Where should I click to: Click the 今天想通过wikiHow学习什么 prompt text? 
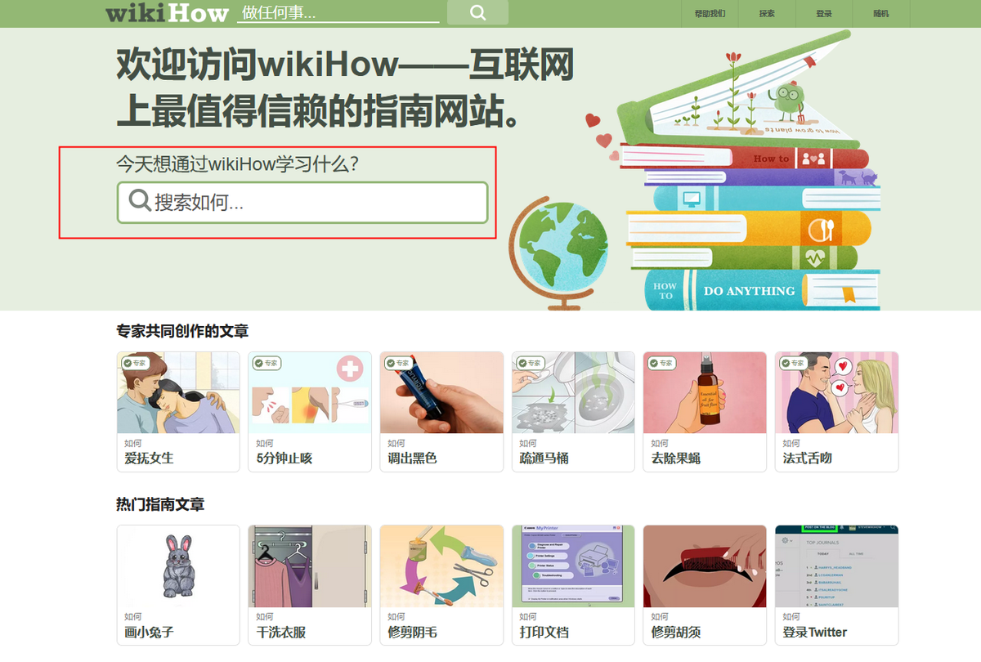238,163
